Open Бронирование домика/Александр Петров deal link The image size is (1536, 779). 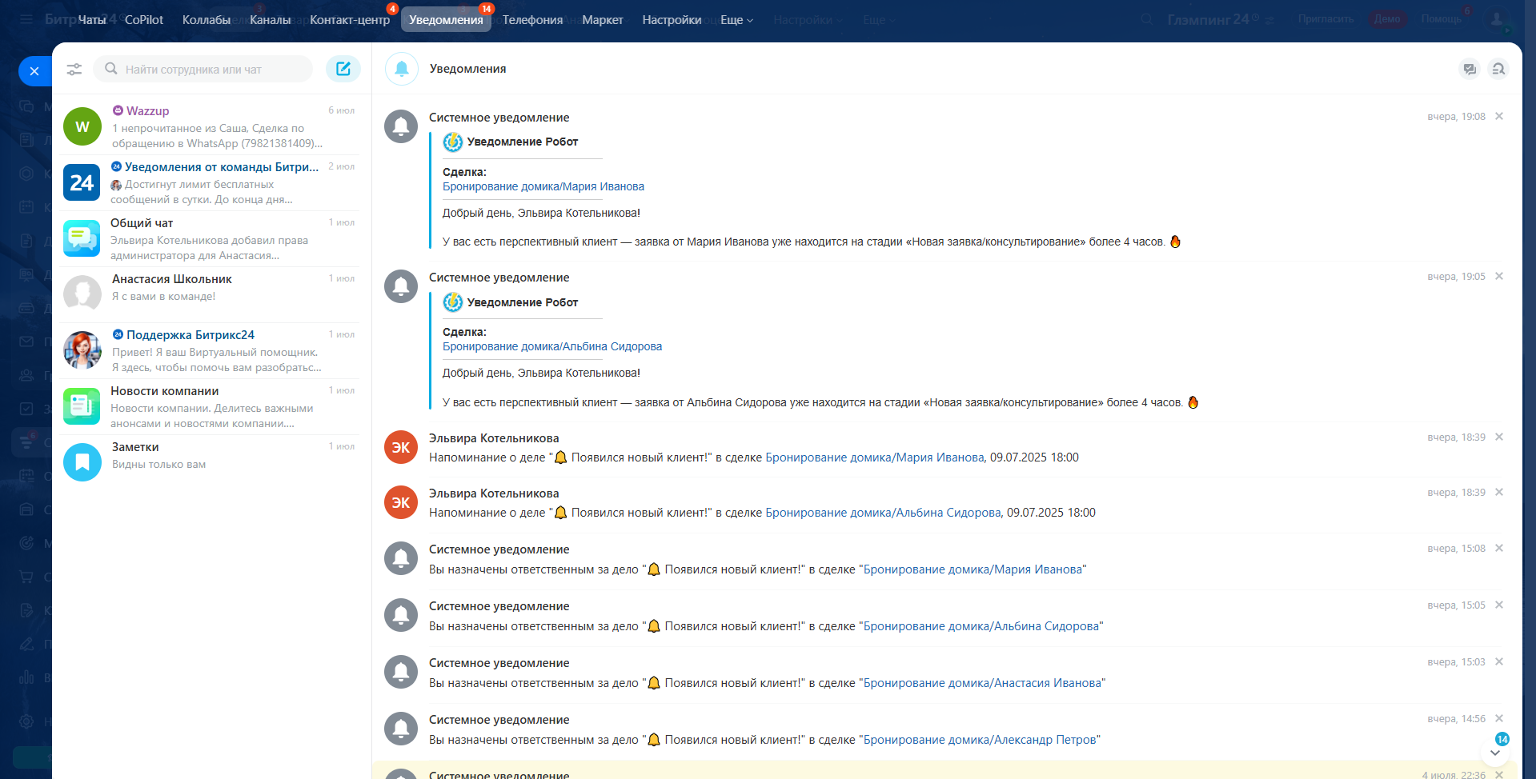pos(981,740)
